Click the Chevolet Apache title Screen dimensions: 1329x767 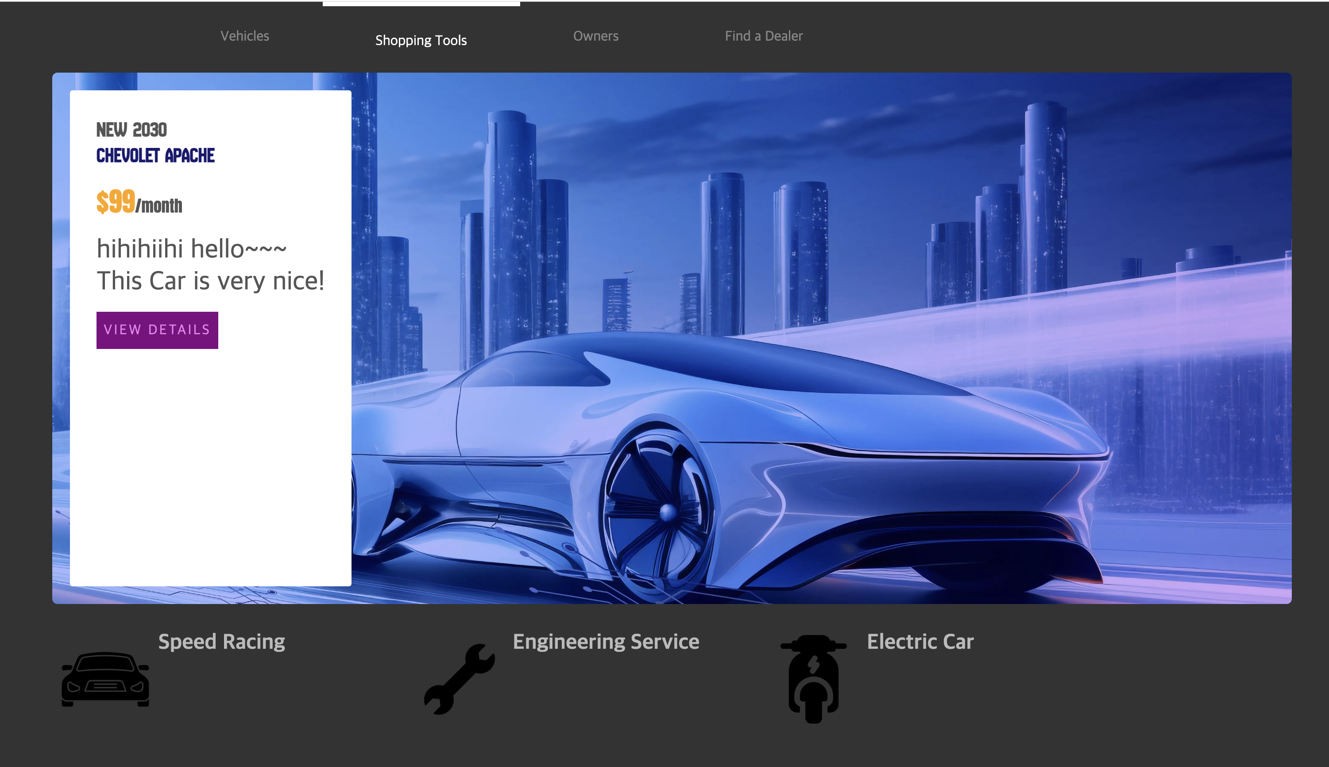pyautogui.click(x=155, y=155)
